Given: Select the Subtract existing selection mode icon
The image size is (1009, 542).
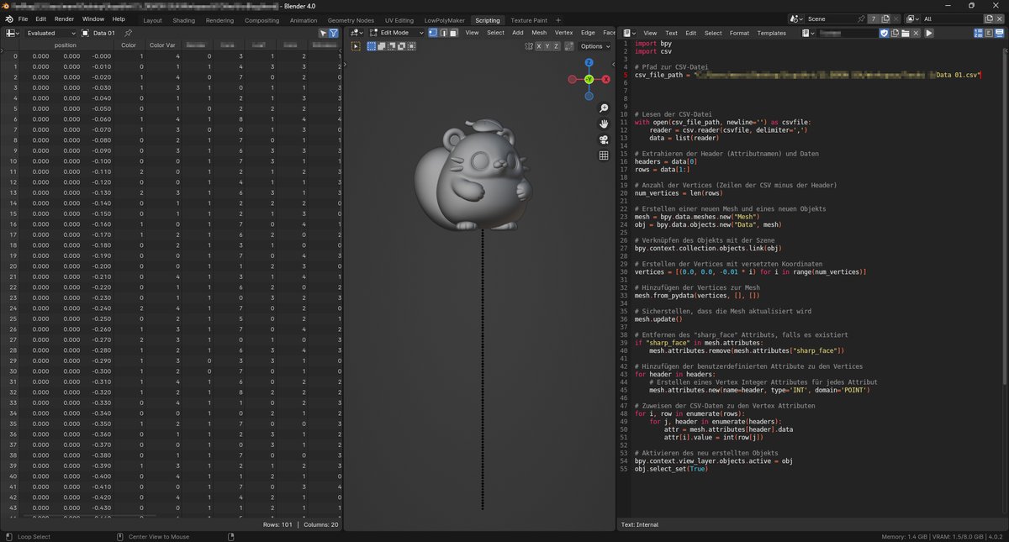Looking at the screenshot, I should 391,46.
